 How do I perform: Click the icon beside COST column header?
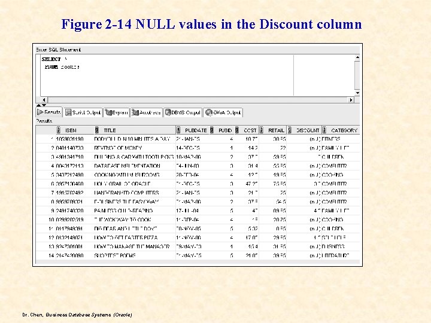(236, 130)
